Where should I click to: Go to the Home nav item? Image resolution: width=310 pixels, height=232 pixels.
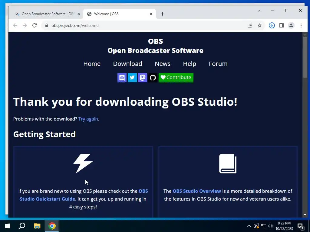click(92, 64)
